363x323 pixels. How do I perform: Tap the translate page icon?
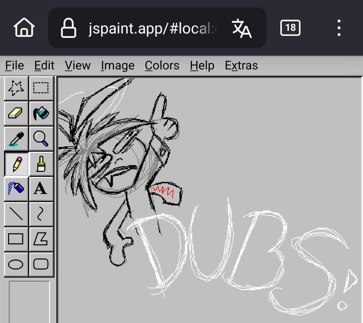tap(242, 28)
